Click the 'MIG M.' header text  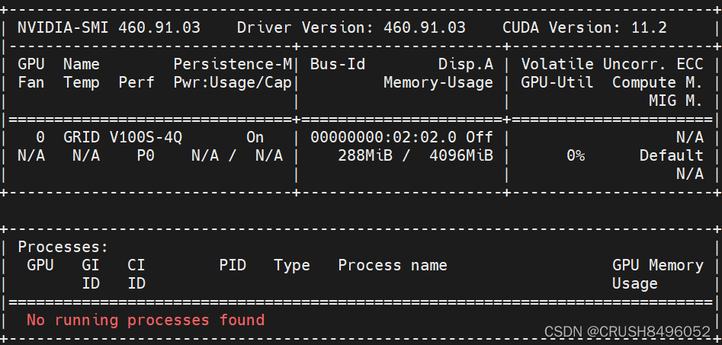coord(676,101)
